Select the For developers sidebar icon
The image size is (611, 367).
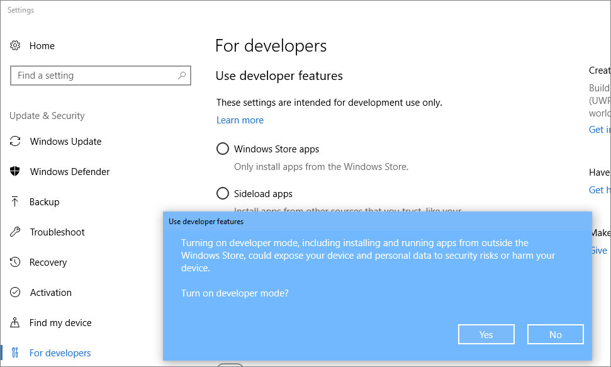[14, 353]
